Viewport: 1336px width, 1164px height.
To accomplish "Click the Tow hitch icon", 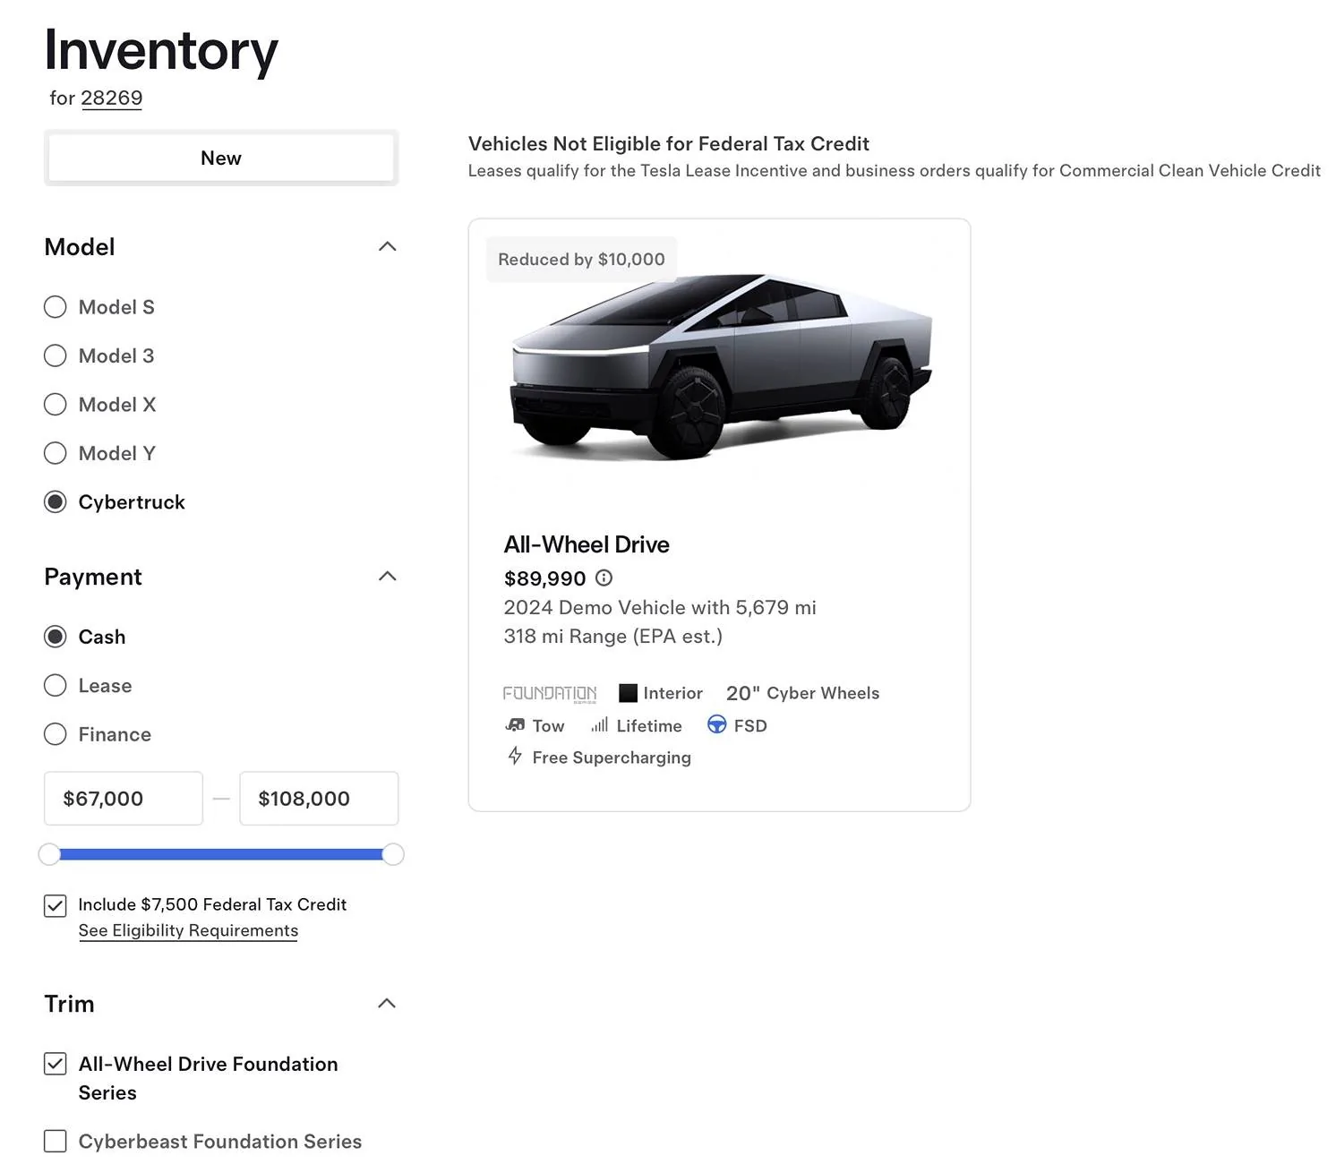I will click(x=515, y=725).
